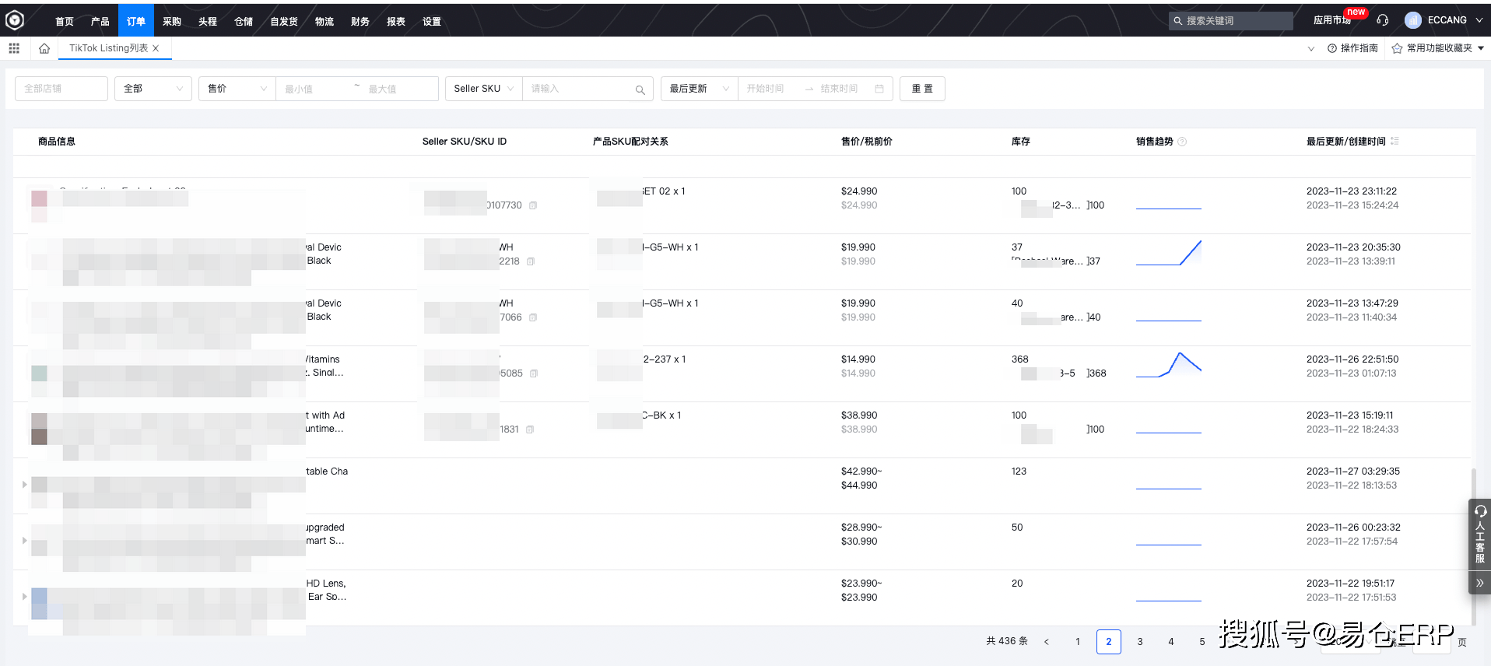Click the ECCANG user avatar

coord(1413,20)
